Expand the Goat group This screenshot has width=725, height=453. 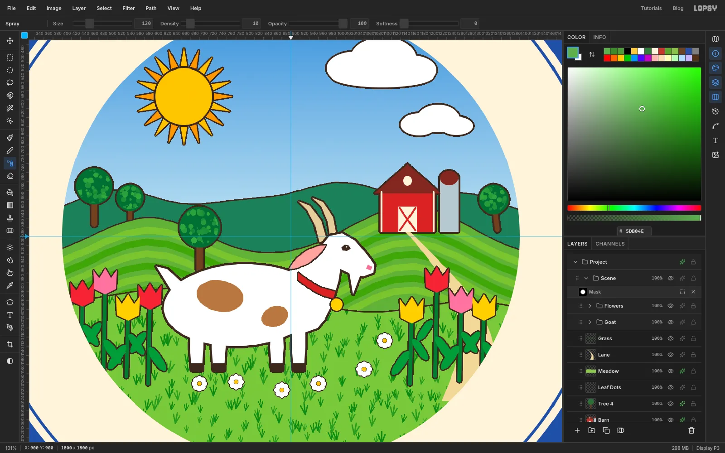pyautogui.click(x=590, y=322)
